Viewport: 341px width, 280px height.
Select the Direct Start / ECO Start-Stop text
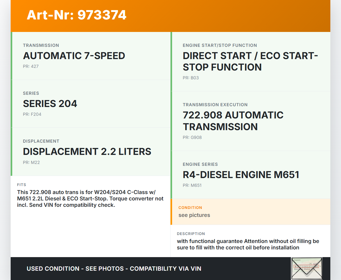pyautogui.click(x=250, y=61)
